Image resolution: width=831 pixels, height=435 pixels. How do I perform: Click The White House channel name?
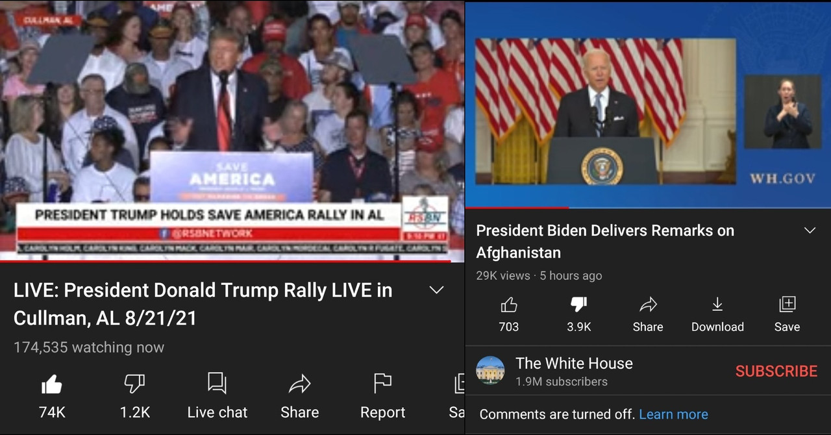(574, 364)
